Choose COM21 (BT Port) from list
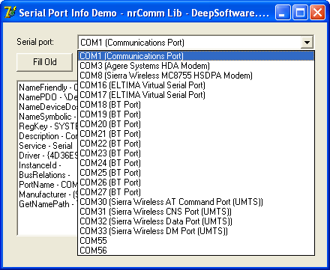The image size is (330, 270). [196, 134]
